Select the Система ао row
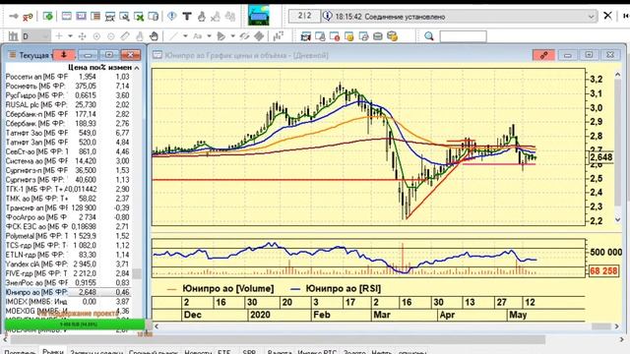Image resolution: width=630 pixels, height=354 pixels. (x=68, y=161)
